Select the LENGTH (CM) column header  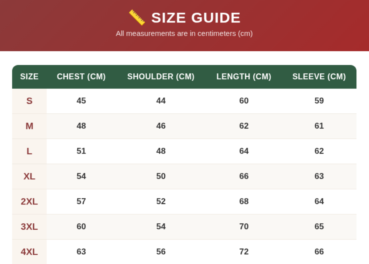coord(244,77)
